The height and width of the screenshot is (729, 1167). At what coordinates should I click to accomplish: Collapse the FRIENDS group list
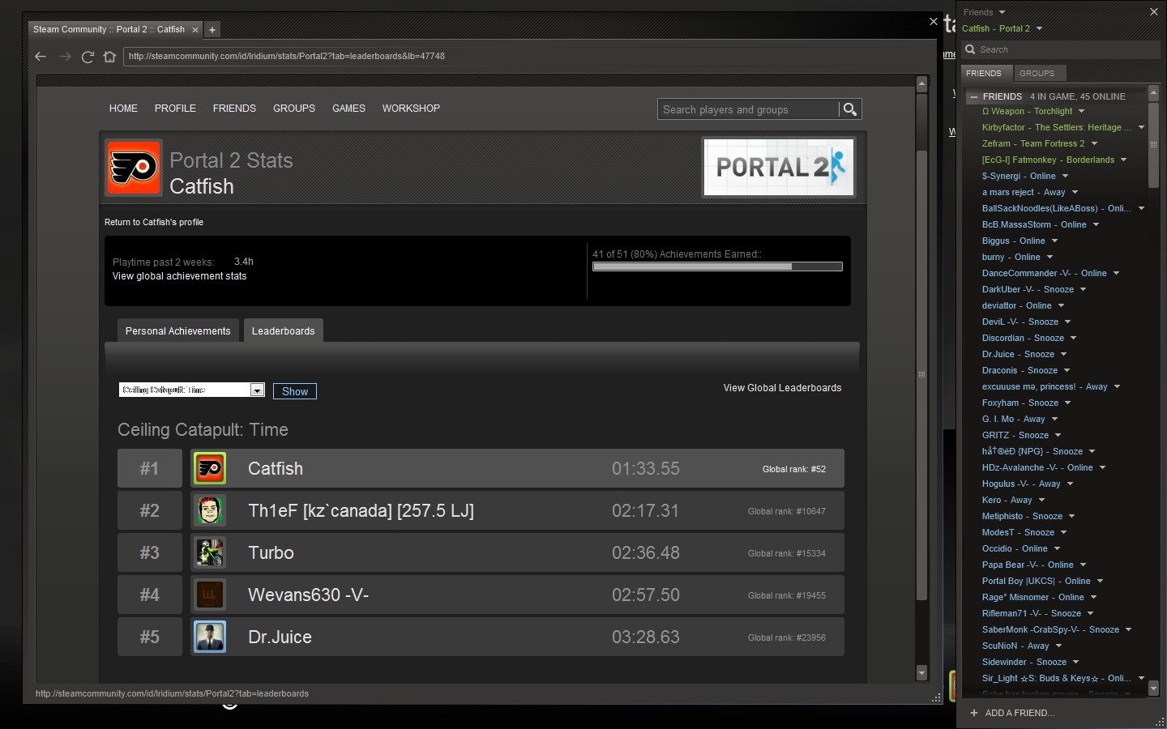tap(974, 96)
